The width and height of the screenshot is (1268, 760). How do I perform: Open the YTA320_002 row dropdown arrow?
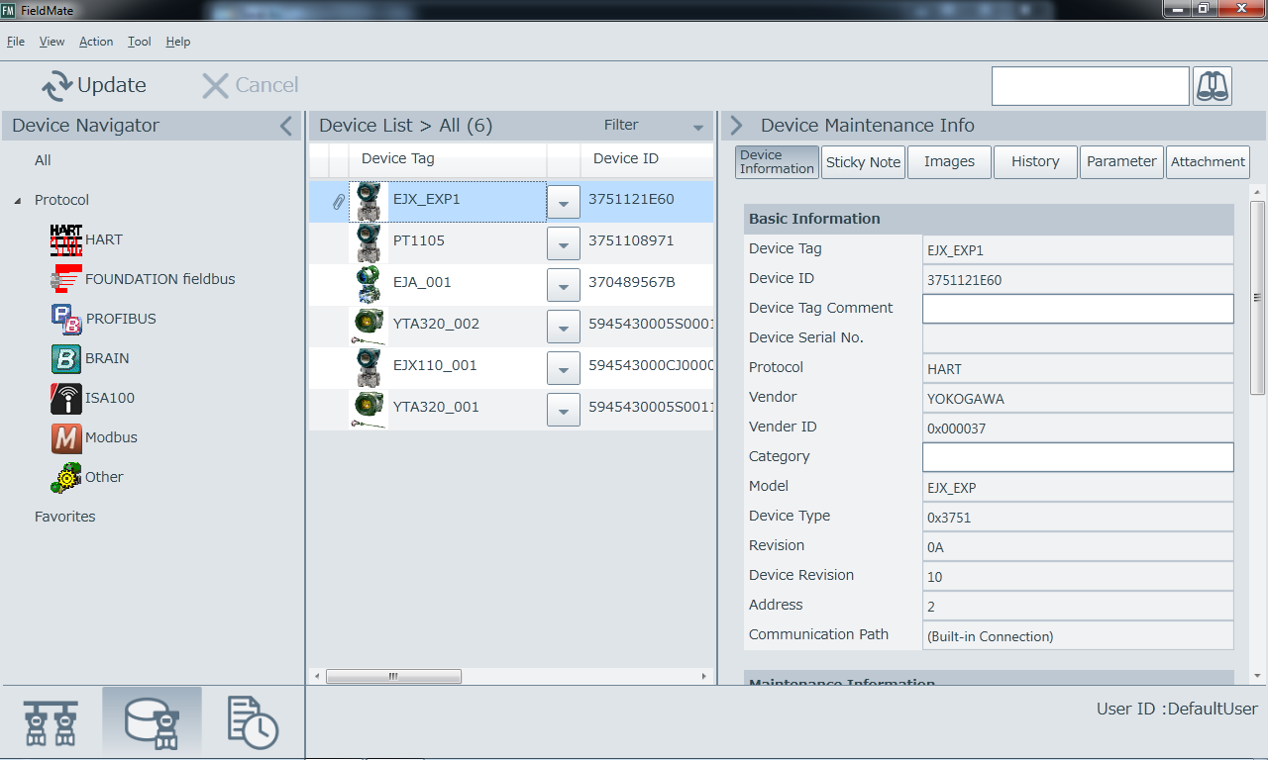[x=564, y=327]
